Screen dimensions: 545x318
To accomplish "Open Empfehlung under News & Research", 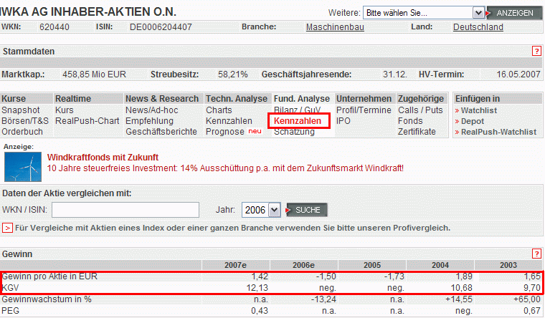I will point(149,121).
